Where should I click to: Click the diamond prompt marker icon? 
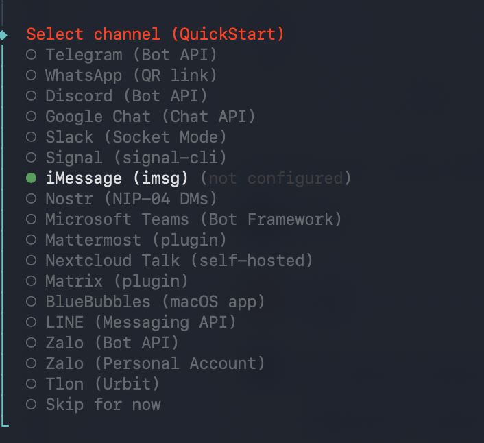(x=4, y=35)
